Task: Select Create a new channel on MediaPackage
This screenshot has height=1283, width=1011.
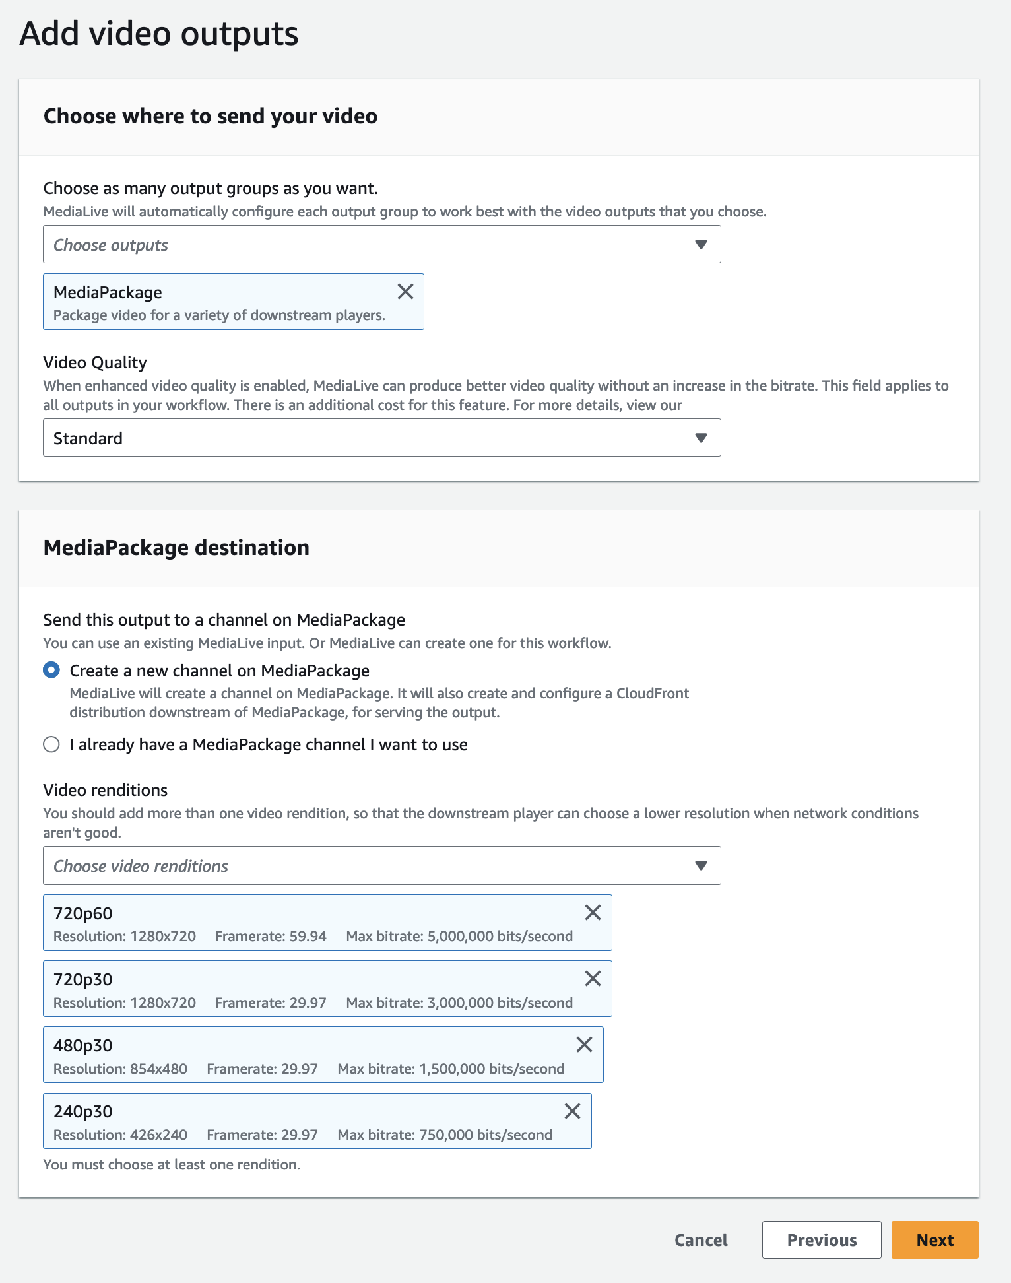Action: [51, 671]
